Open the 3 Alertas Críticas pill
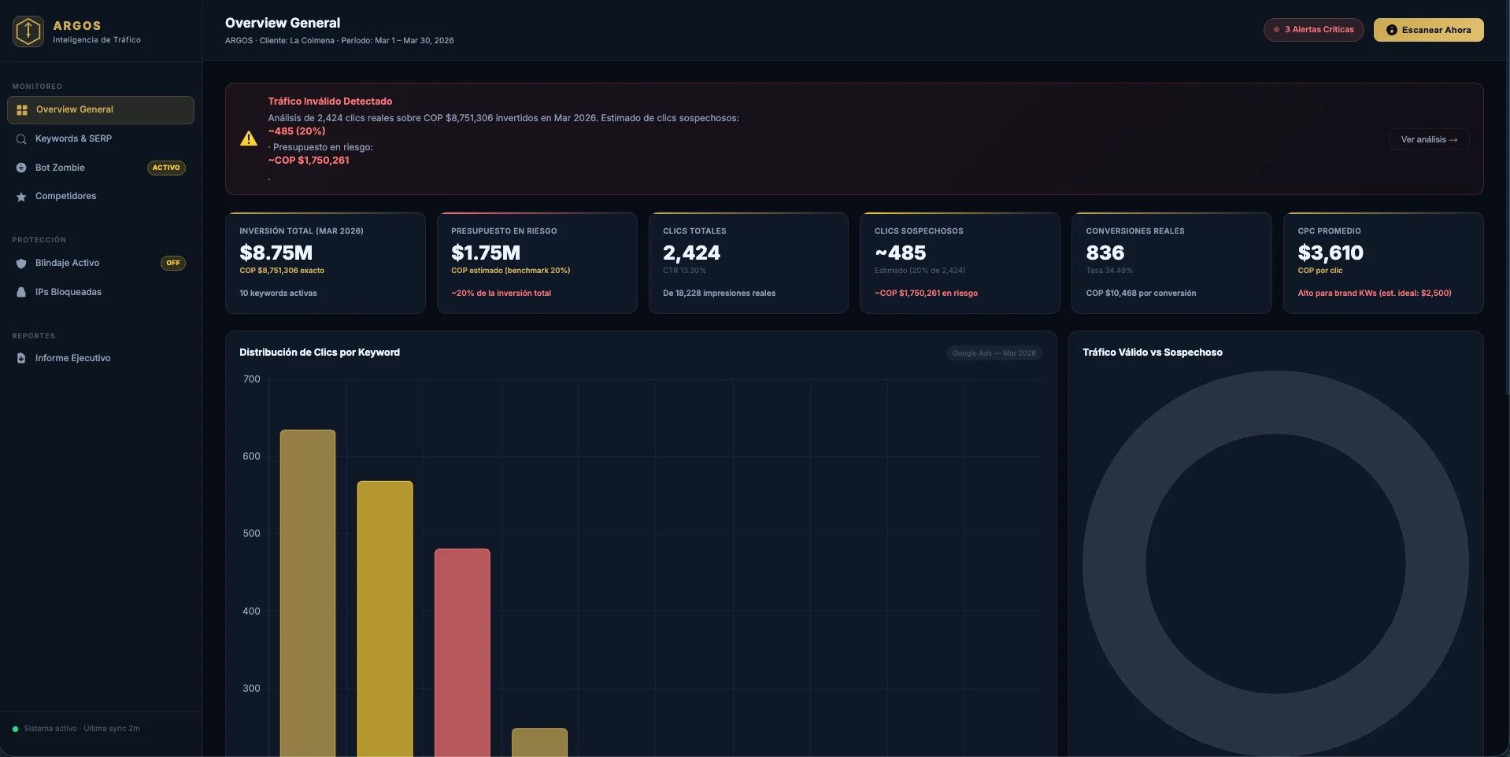The width and height of the screenshot is (1510, 757). (1313, 30)
